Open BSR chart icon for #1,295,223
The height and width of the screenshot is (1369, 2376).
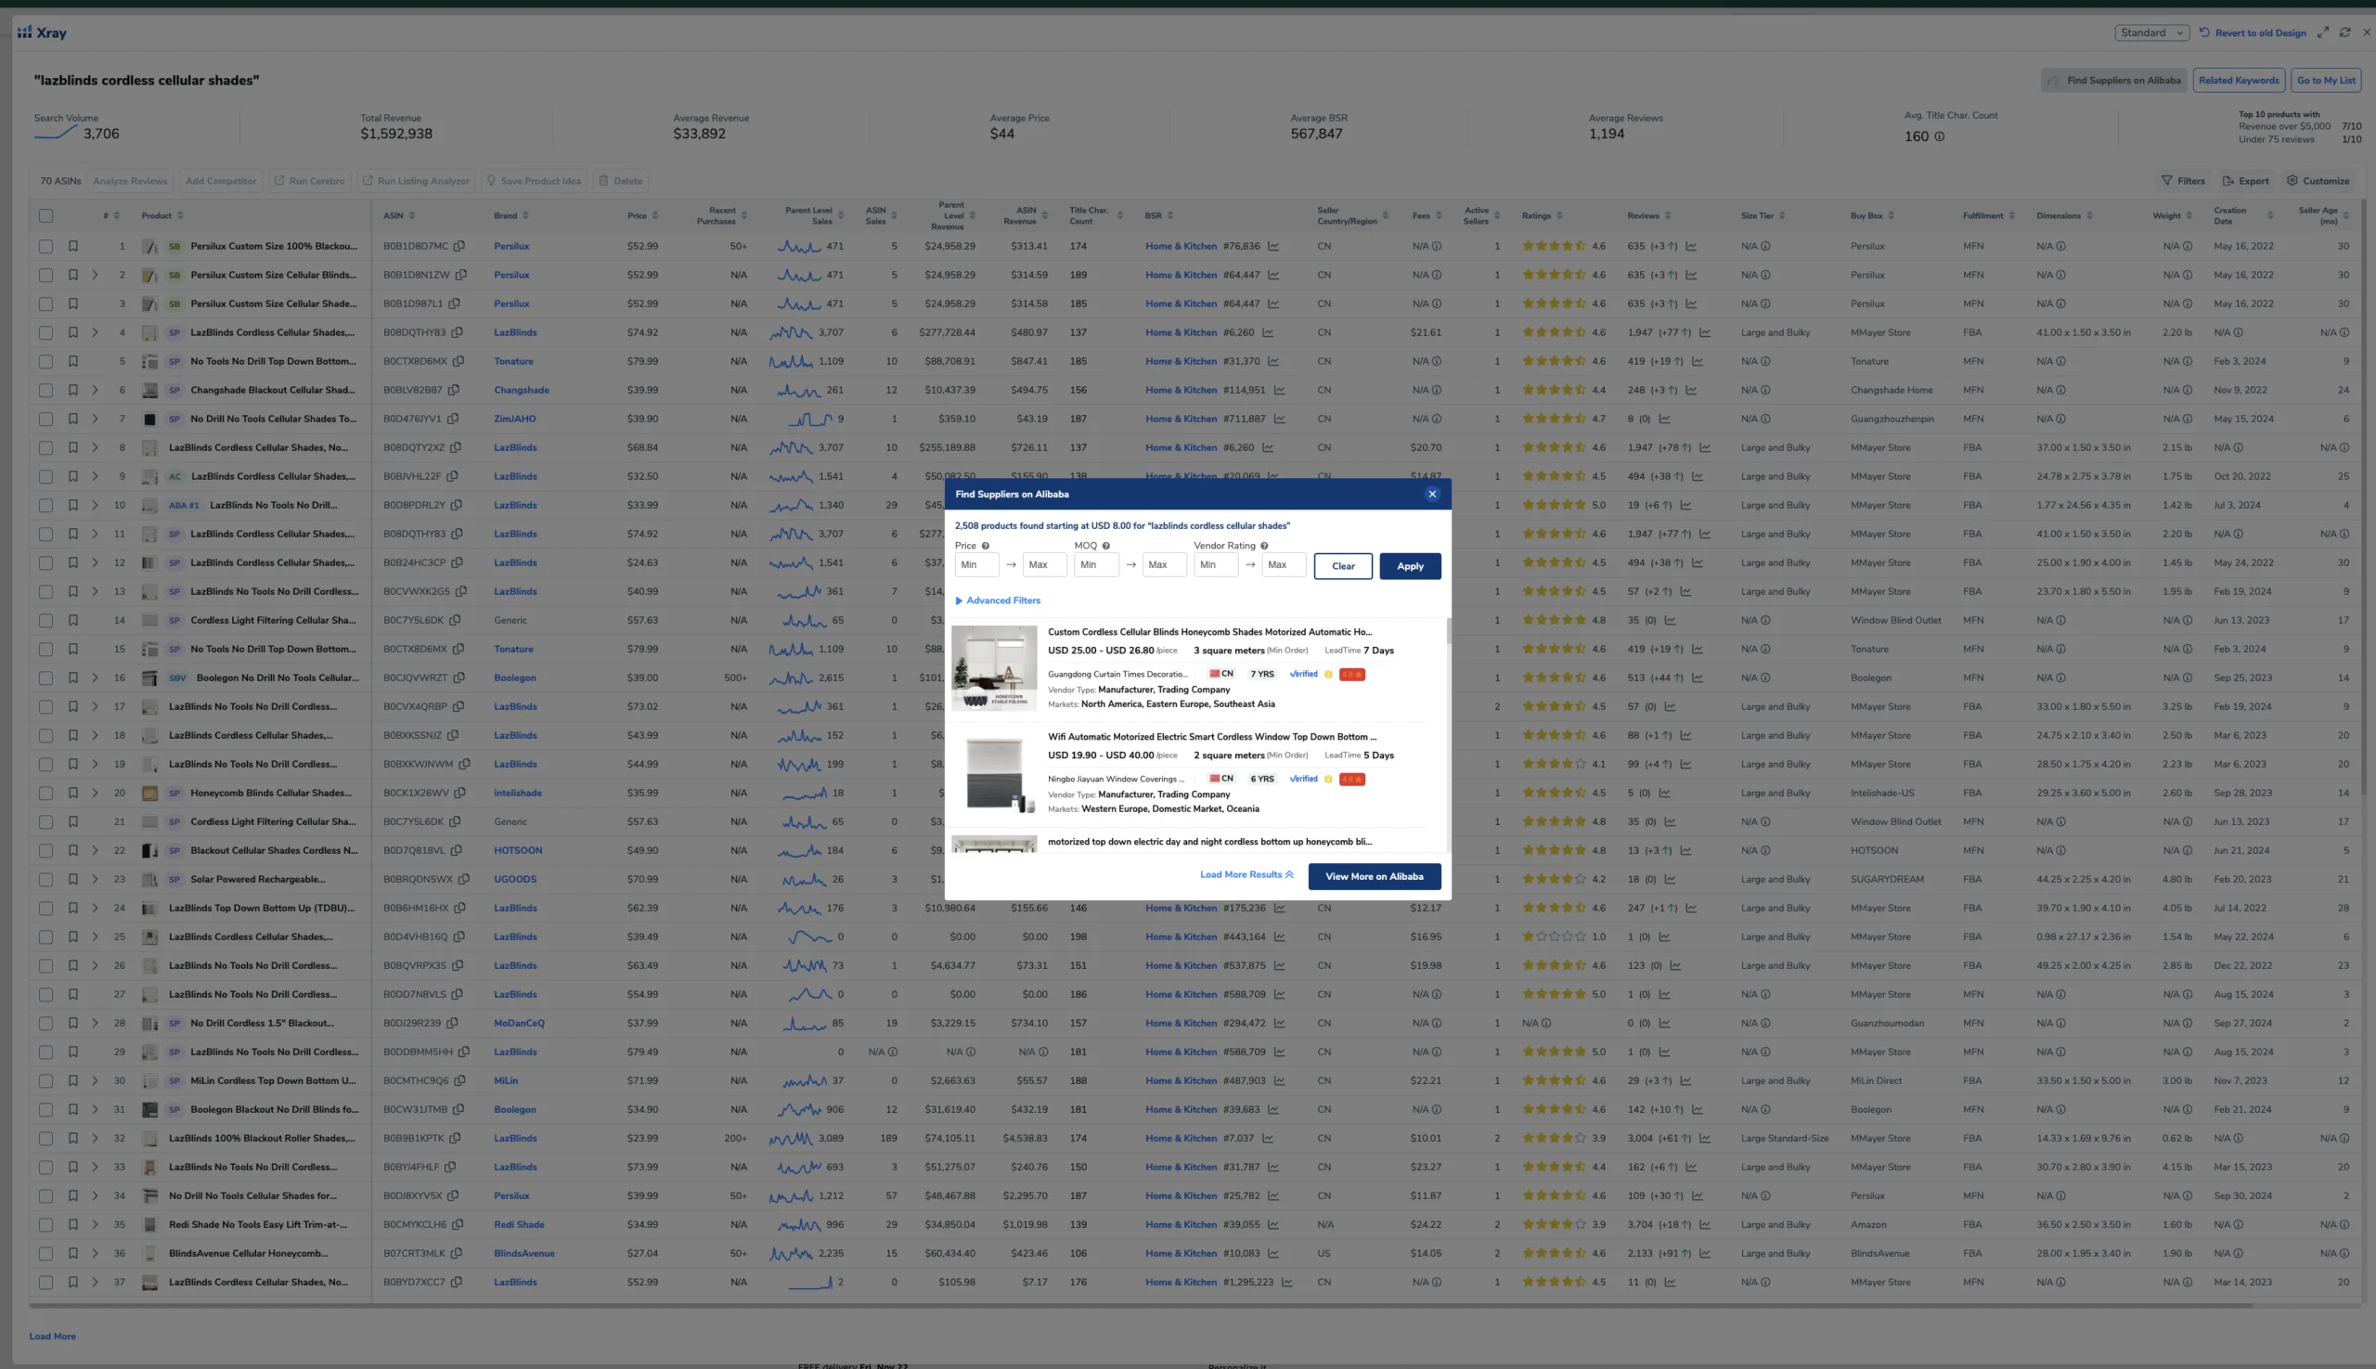coord(1286,1282)
